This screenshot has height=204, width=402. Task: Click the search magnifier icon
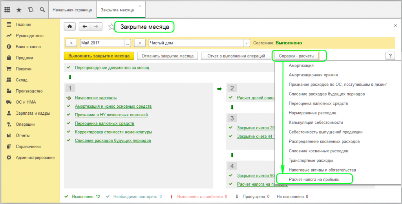click(x=42, y=9)
